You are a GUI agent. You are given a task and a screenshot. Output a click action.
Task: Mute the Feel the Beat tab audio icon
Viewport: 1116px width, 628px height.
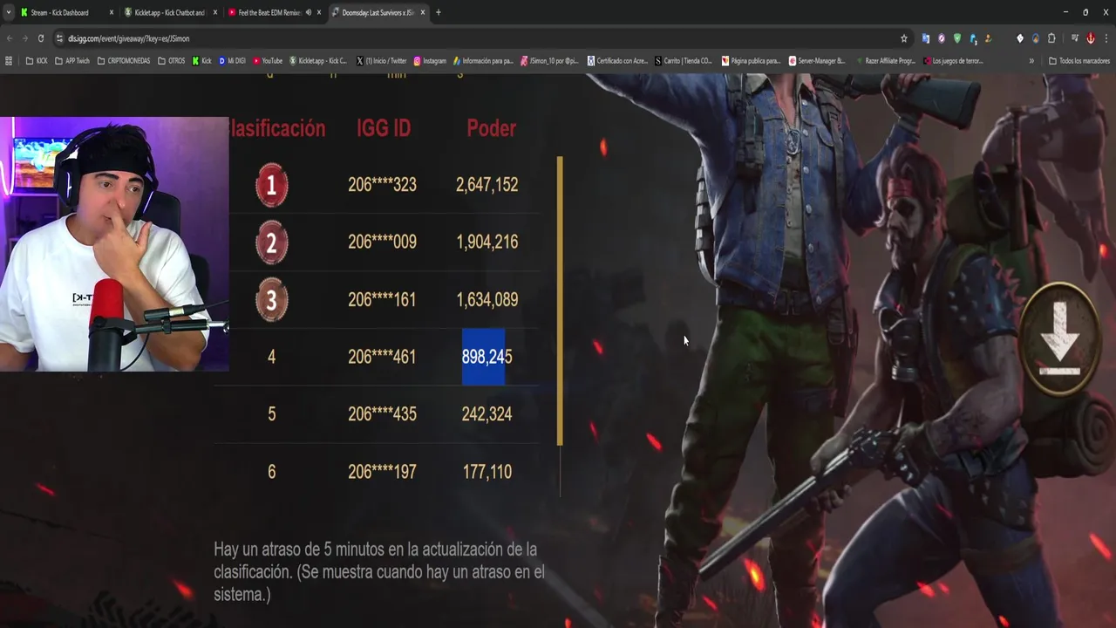309,12
